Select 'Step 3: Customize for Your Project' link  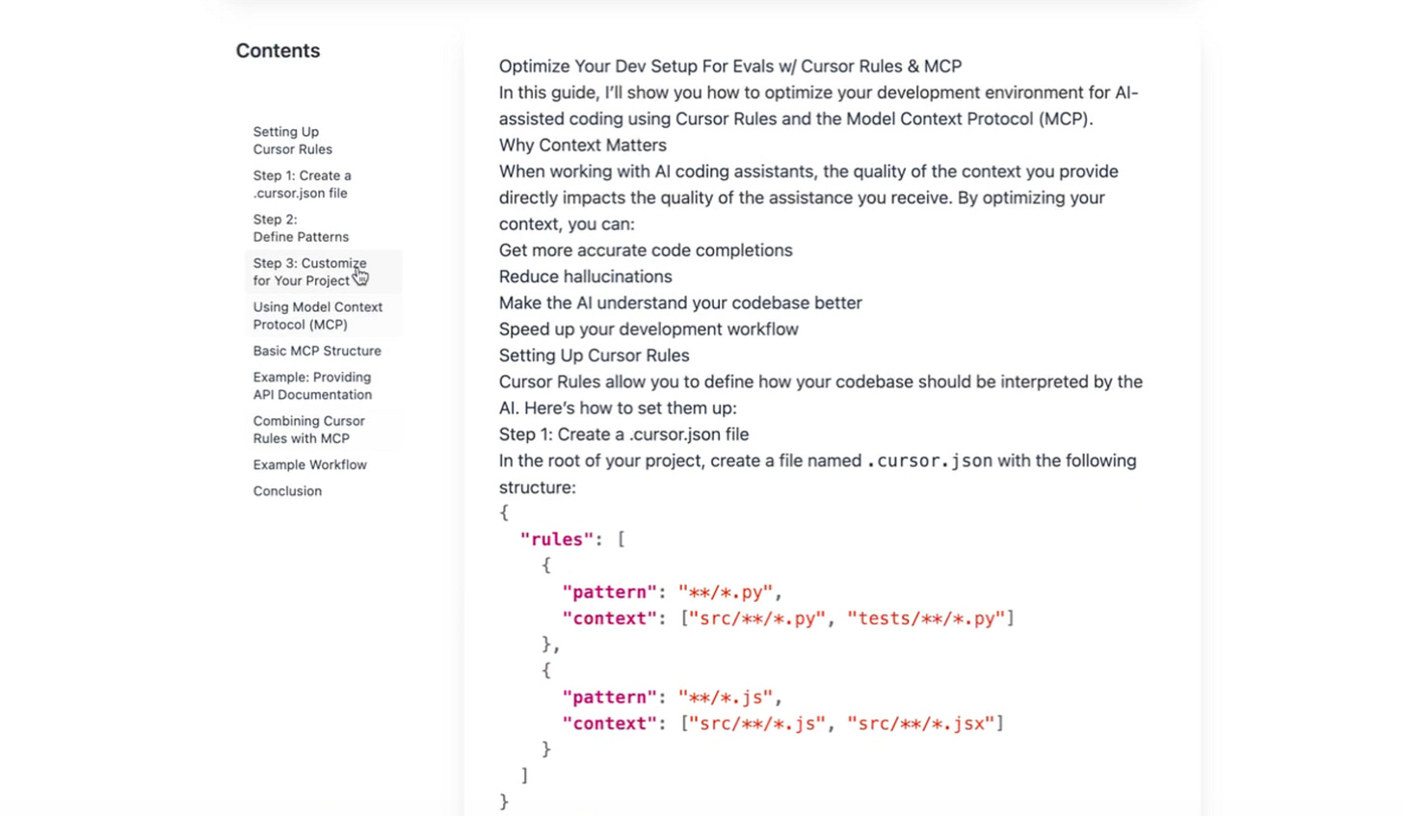309,272
